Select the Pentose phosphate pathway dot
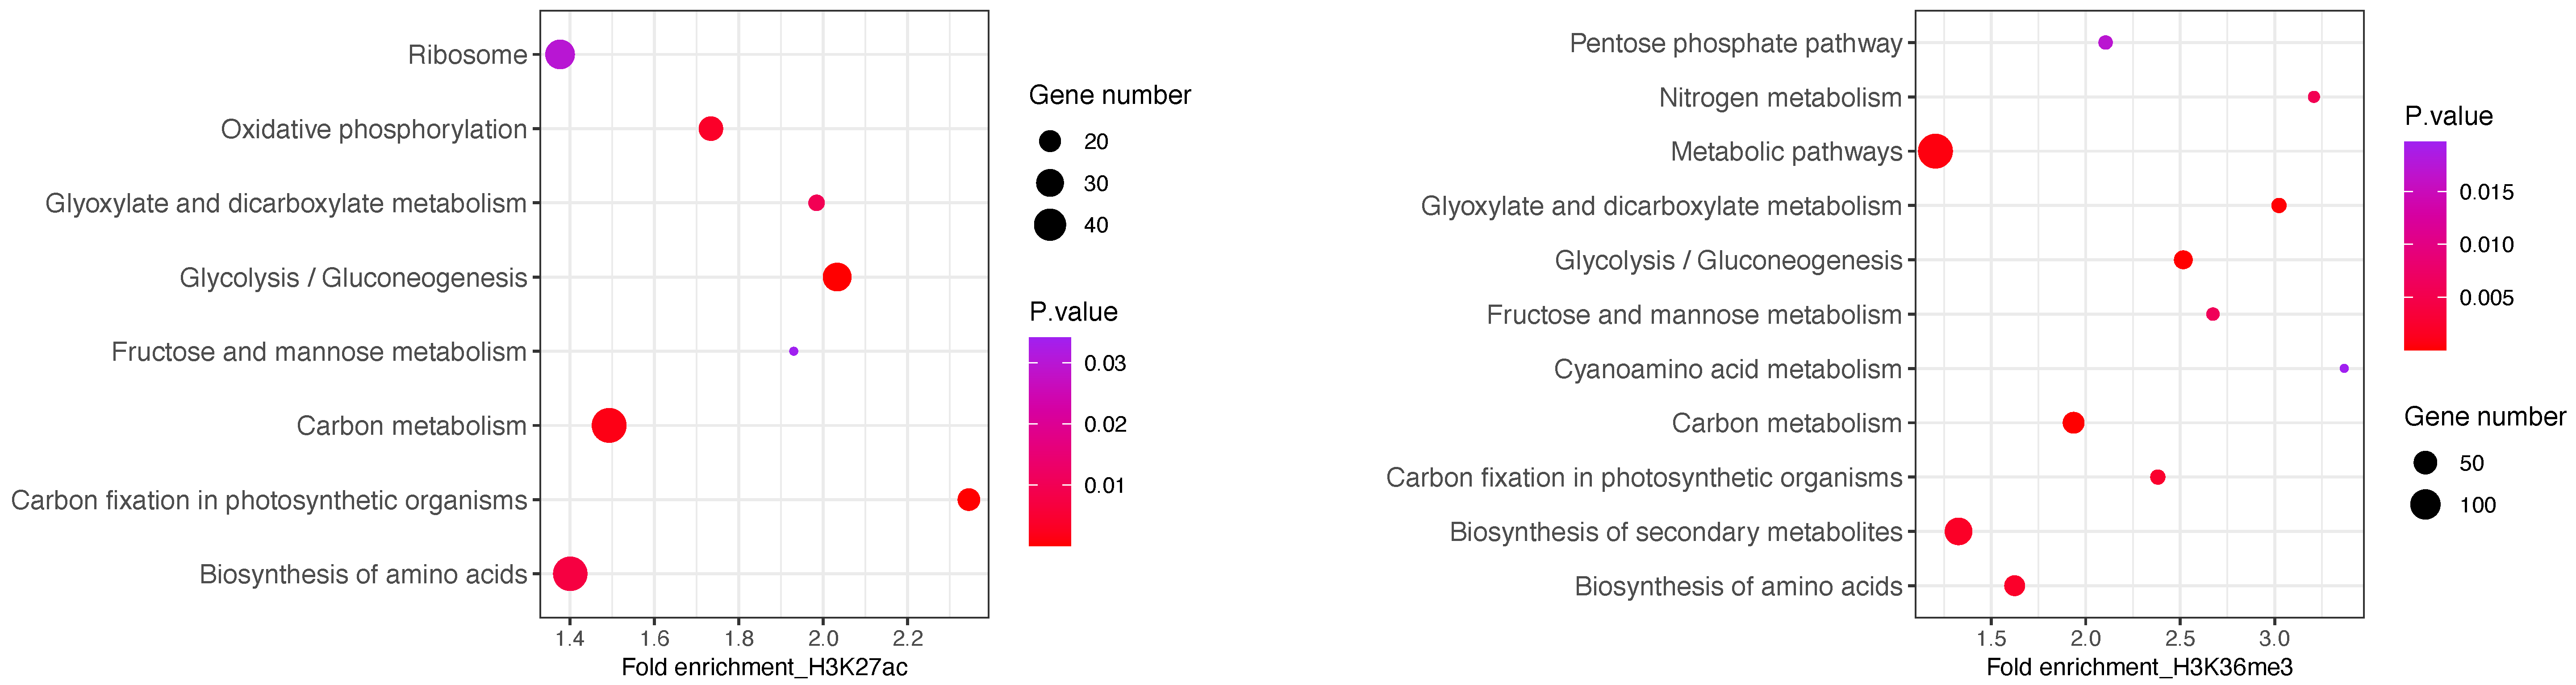 coord(2105,43)
